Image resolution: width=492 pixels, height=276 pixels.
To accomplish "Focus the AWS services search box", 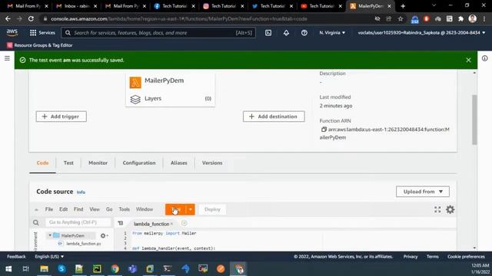I will pos(158,32).
